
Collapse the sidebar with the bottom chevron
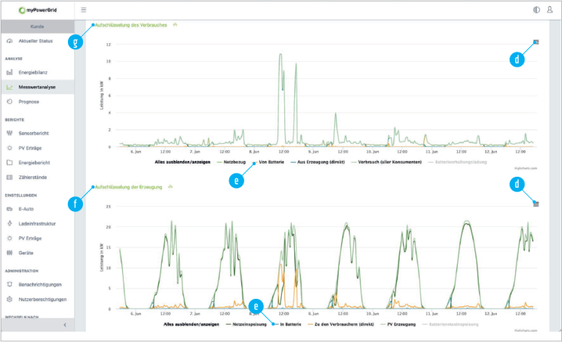tap(64, 324)
